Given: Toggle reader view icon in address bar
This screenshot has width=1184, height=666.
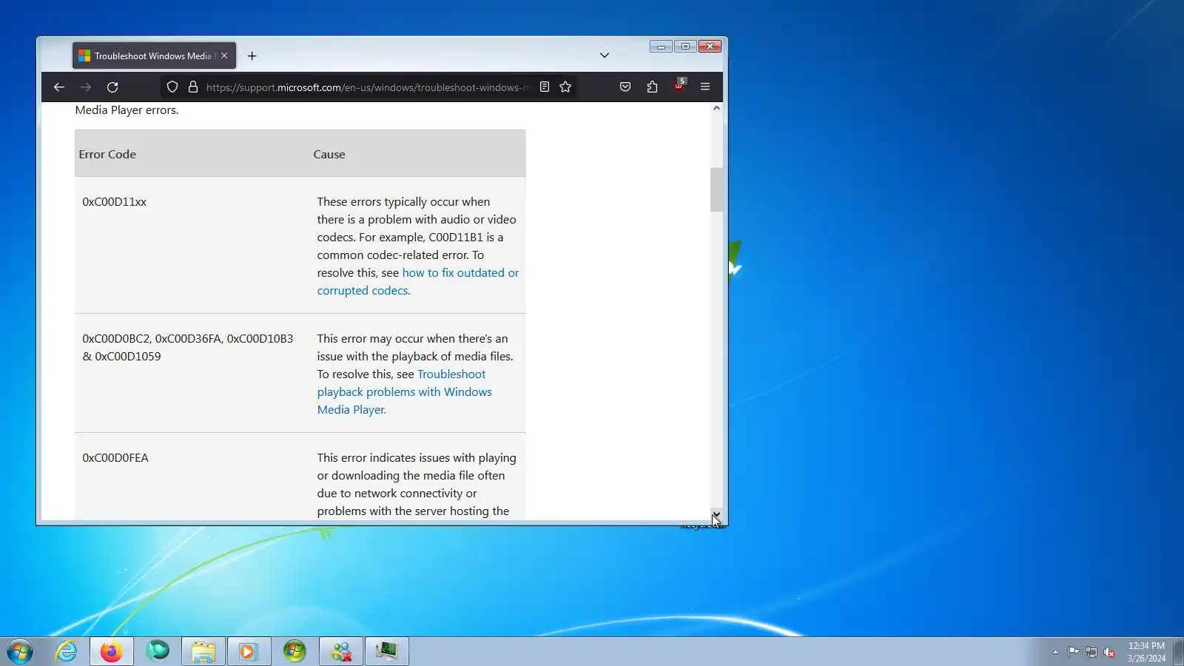Looking at the screenshot, I should [545, 87].
